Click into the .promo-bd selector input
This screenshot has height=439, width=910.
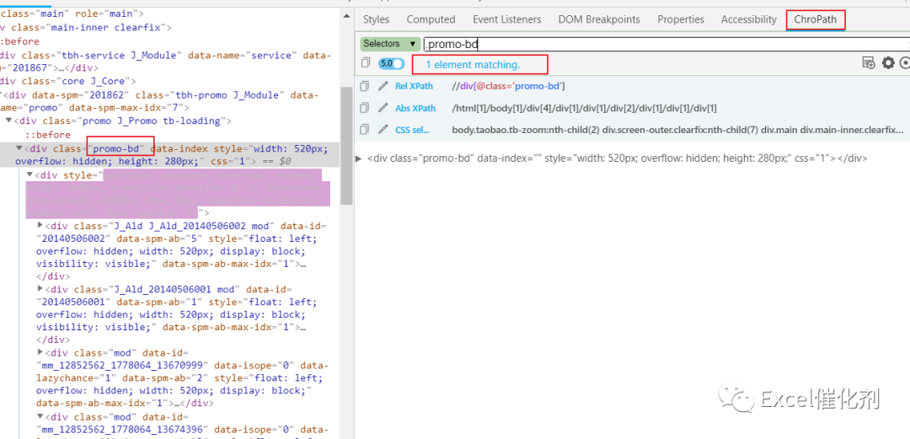tap(665, 44)
